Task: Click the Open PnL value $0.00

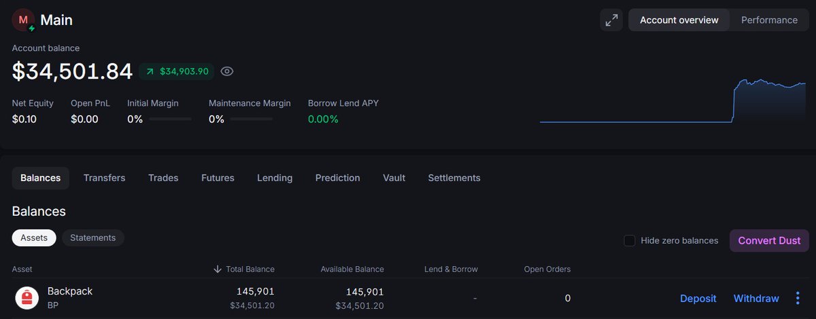Action: (84, 119)
